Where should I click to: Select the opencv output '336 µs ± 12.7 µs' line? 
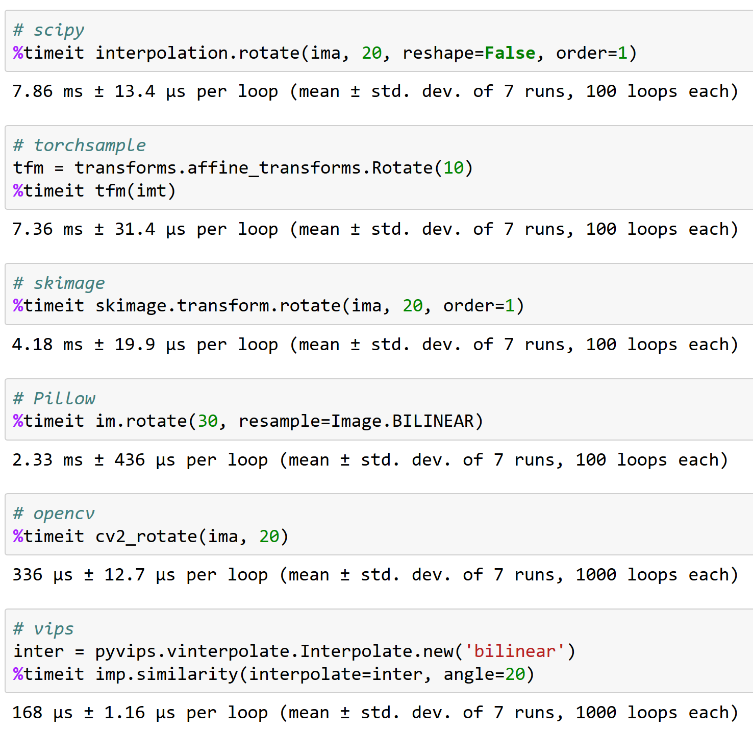pos(375,575)
